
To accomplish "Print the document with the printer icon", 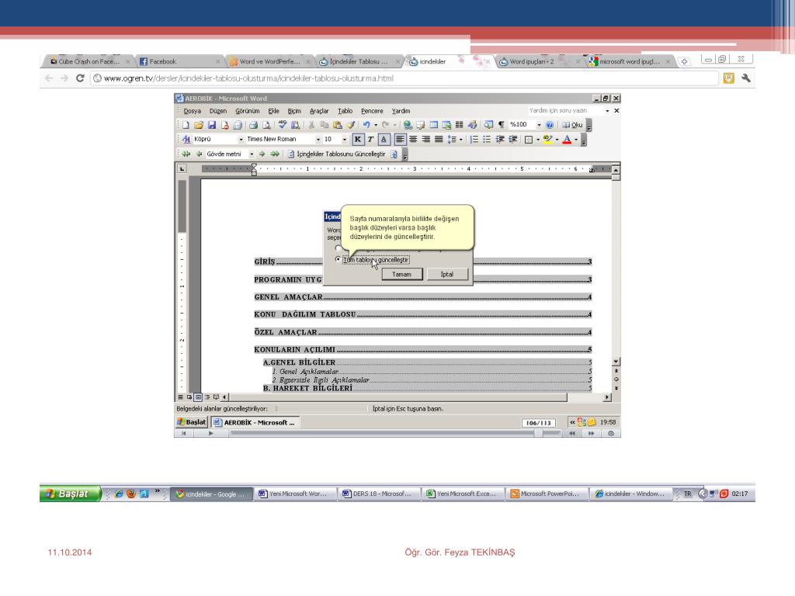I will pyautogui.click(x=254, y=125).
